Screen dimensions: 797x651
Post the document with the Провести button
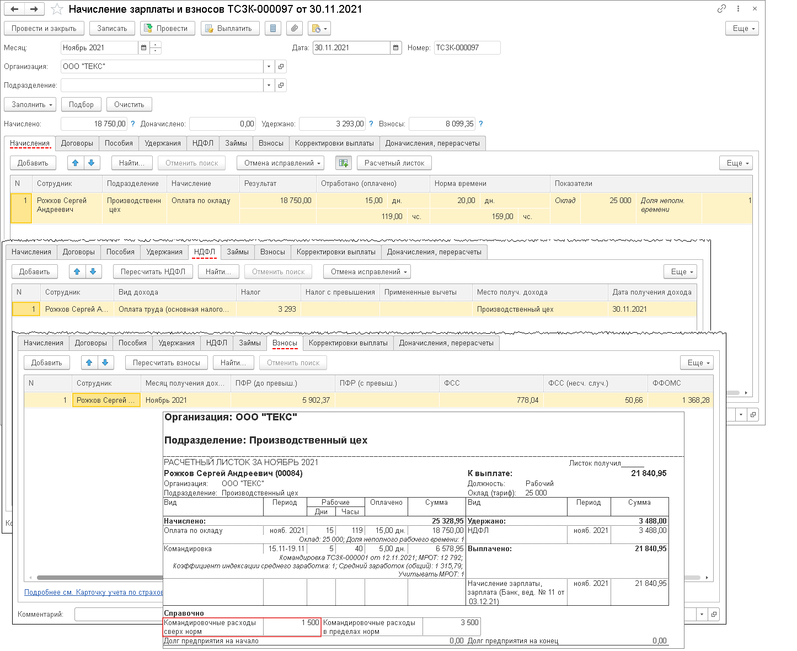coord(168,28)
